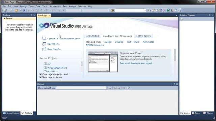The image size is (216, 121).
Task: Click the Cut scissors toolbar icon
Action: coord(29,10)
